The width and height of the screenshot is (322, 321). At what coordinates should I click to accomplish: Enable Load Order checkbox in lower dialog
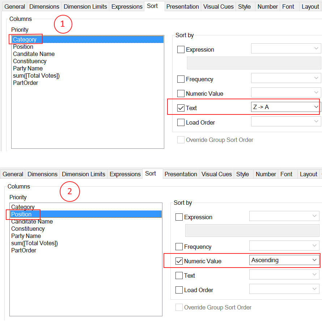(x=179, y=290)
